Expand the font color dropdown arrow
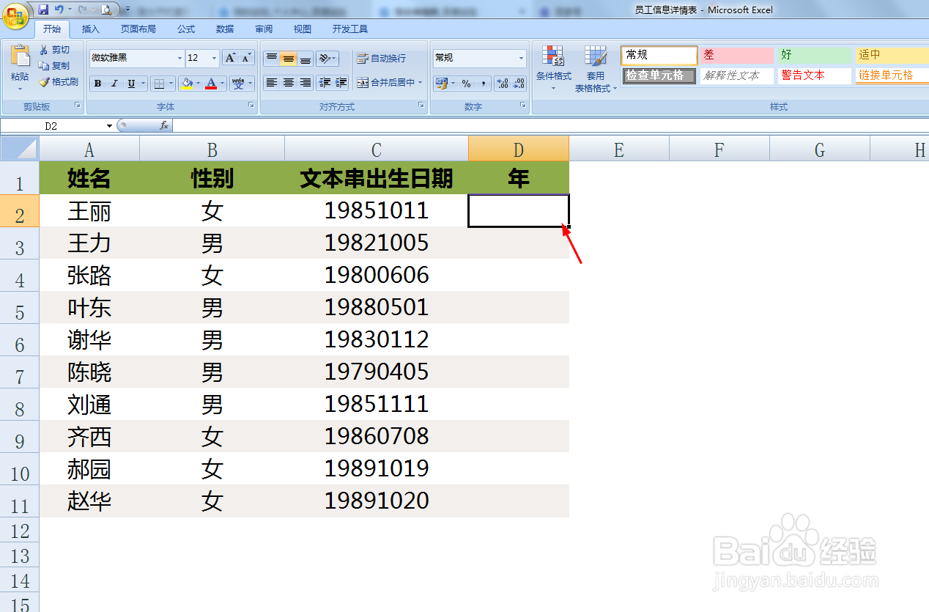 click(x=223, y=84)
